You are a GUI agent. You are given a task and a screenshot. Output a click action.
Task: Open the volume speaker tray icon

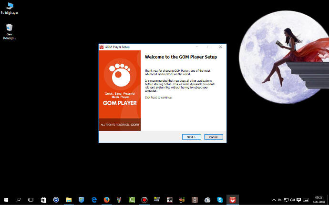[x=292, y=200]
